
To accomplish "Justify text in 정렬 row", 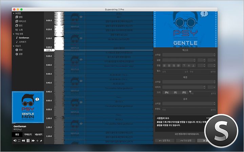I will click(x=178, y=66).
